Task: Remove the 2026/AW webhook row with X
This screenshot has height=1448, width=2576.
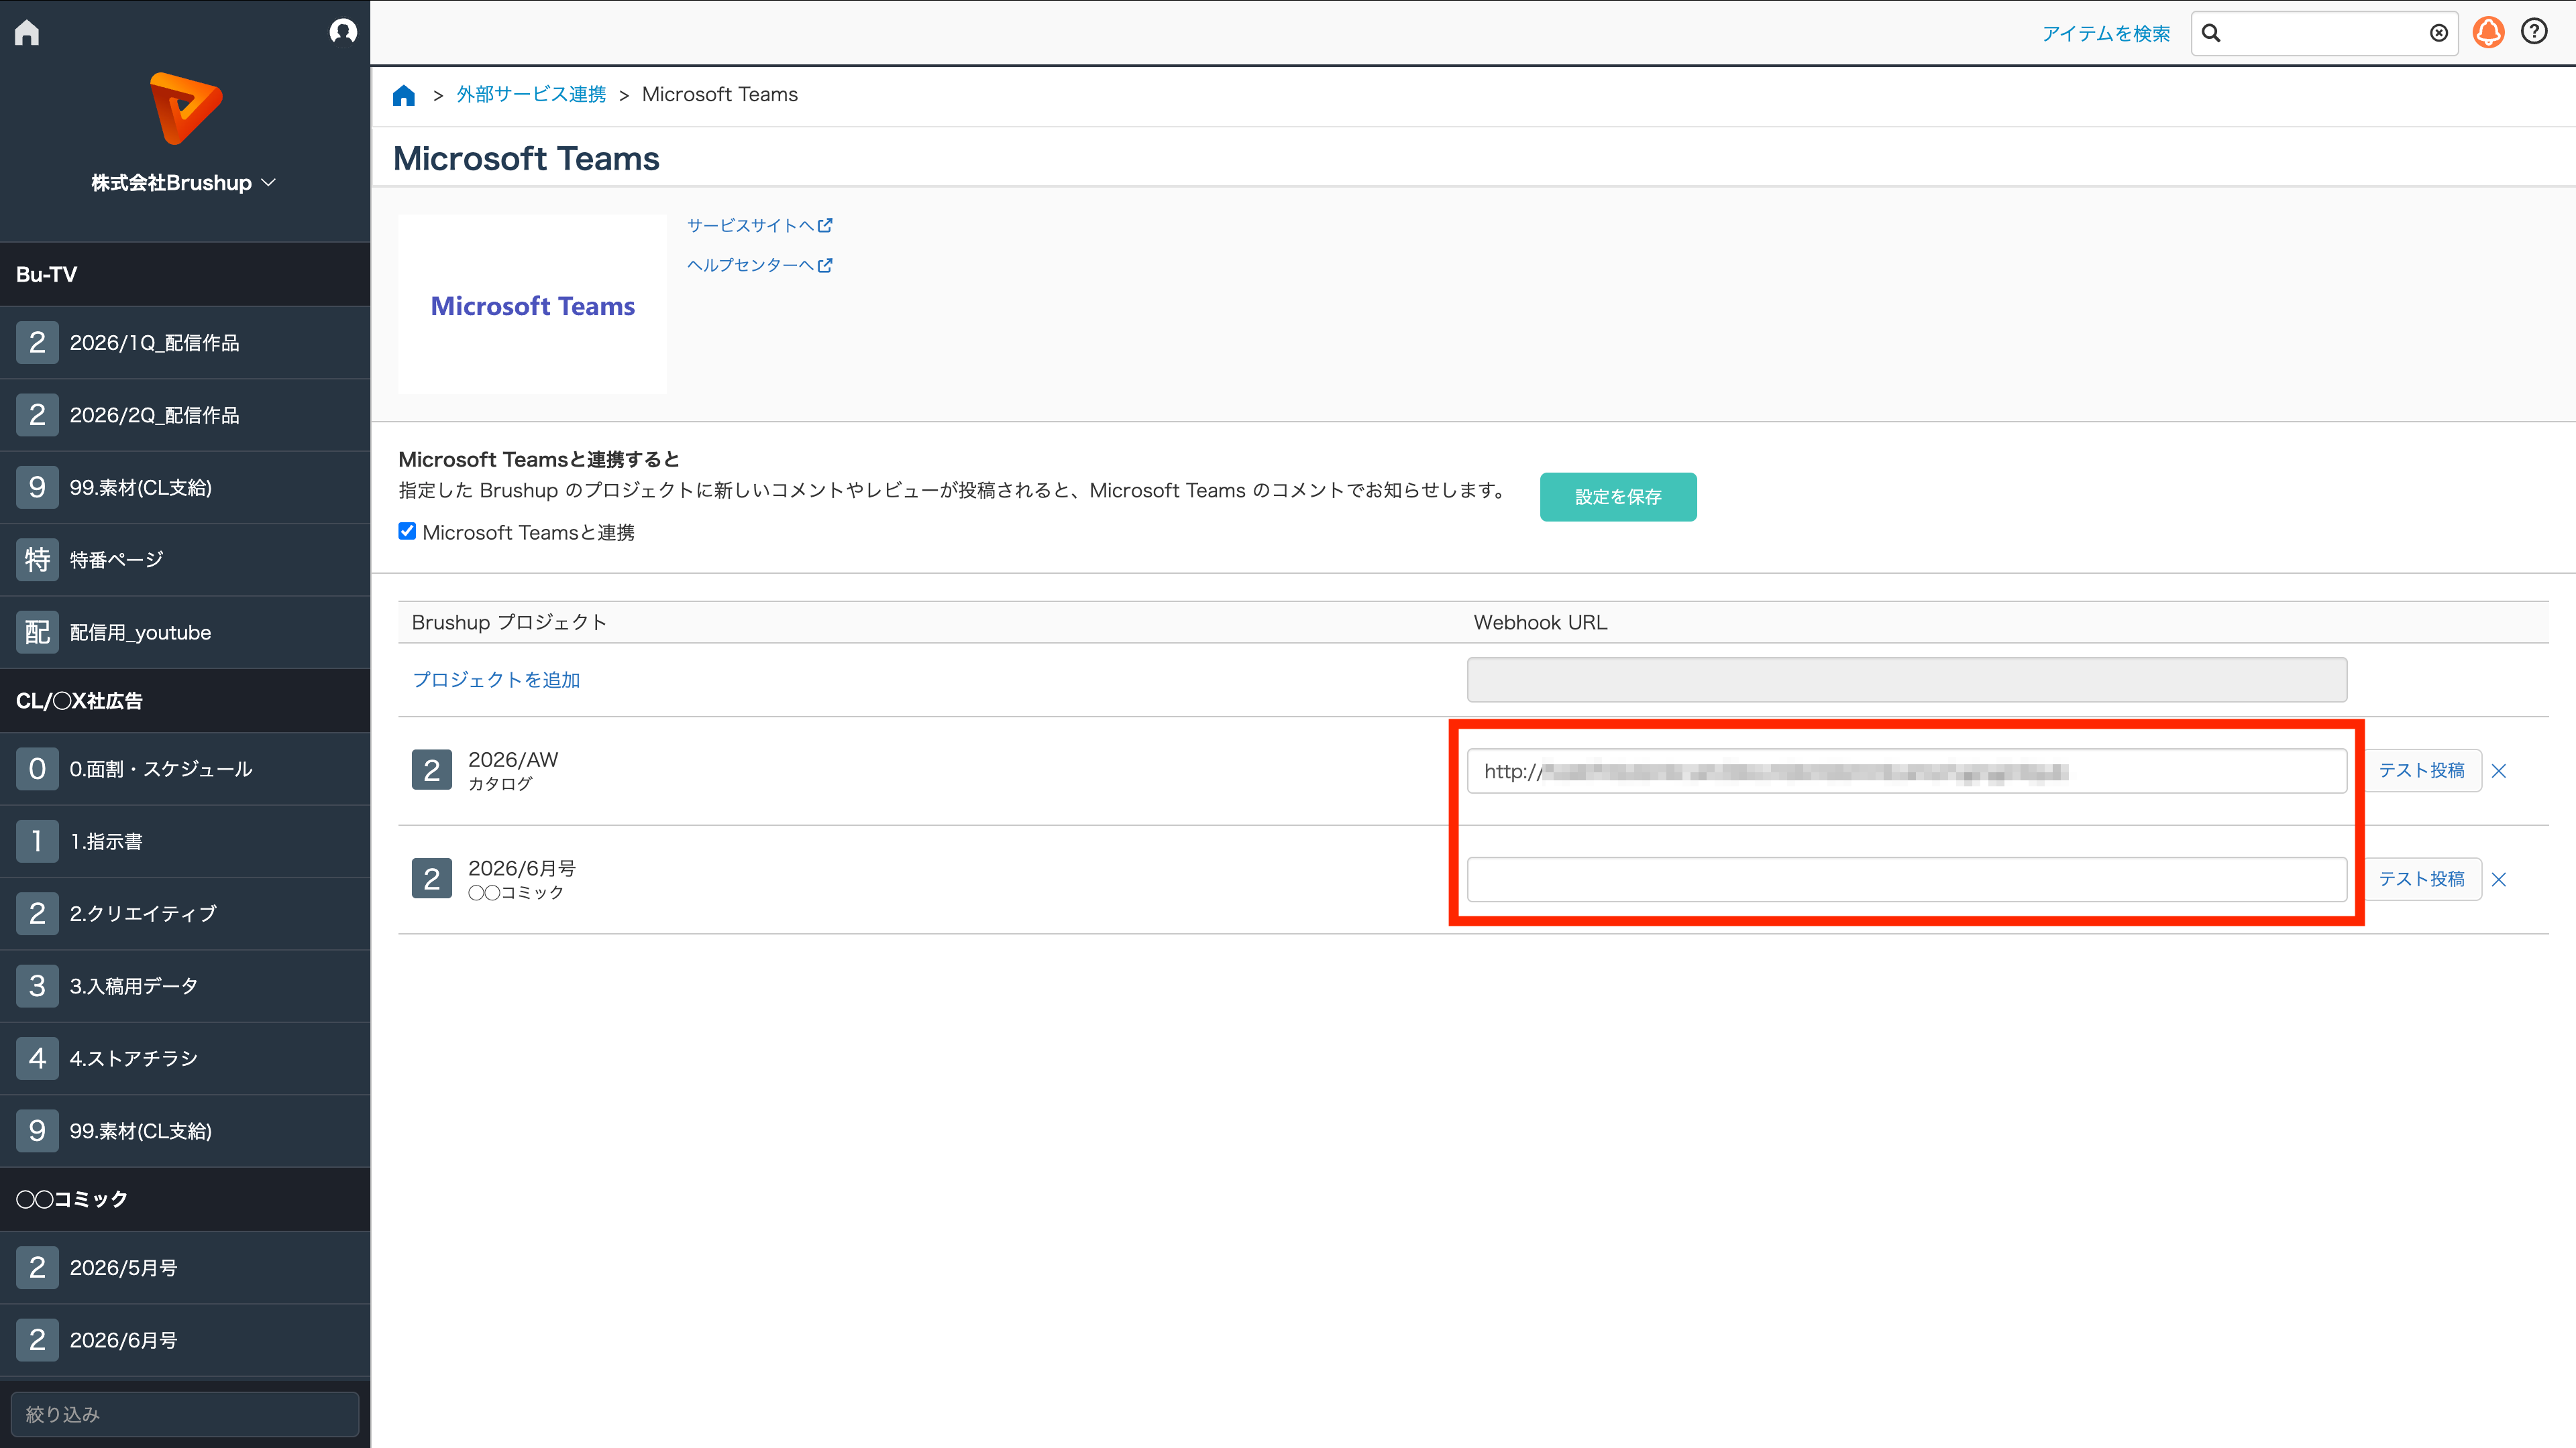Action: pyautogui.click(x=2499, y=770)
